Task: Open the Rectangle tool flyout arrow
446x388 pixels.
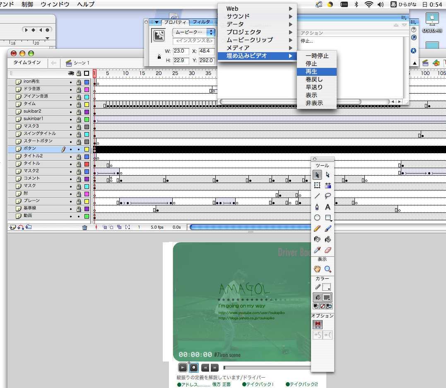Action: coord(331,221)
